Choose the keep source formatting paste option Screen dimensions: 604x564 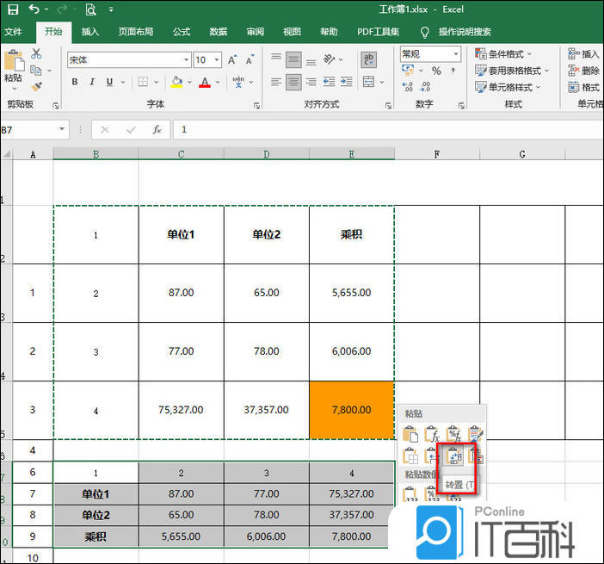pyautogui.click(x=476, y=435)
